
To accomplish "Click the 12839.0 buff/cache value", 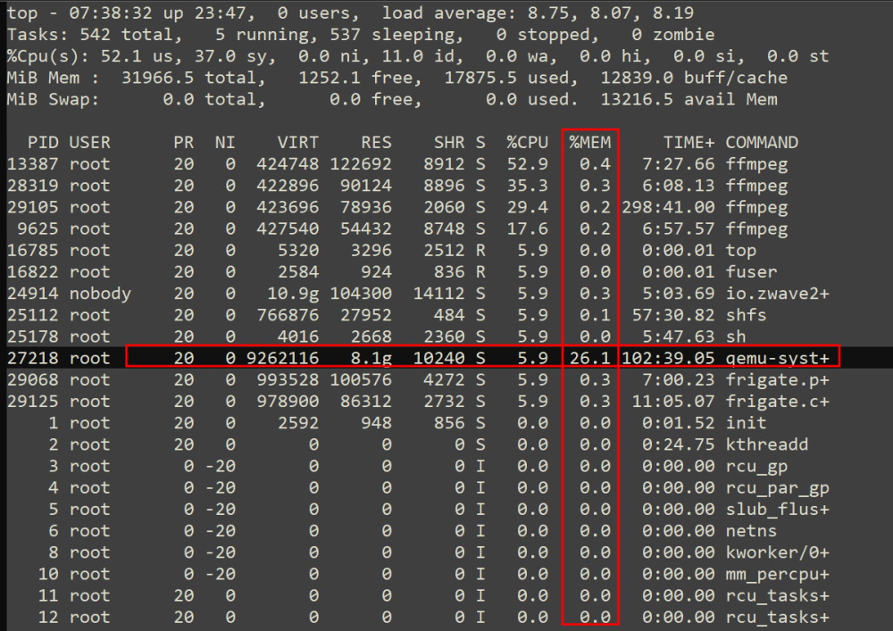I will (637, 78).
